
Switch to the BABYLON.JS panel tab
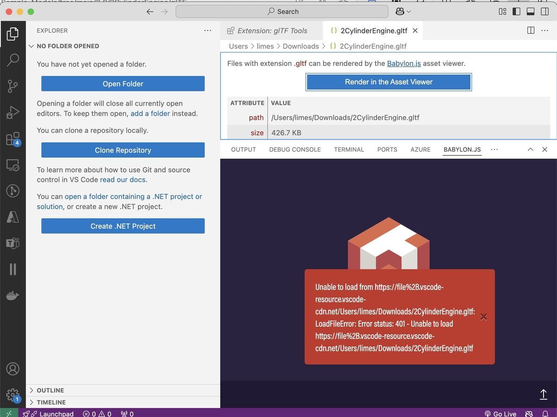[462, 149]
